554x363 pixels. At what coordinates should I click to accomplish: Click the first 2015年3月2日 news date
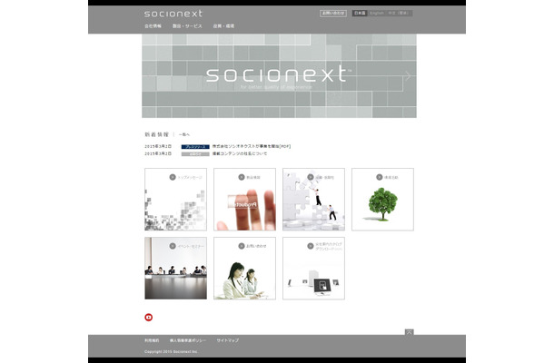coord(158,146)
